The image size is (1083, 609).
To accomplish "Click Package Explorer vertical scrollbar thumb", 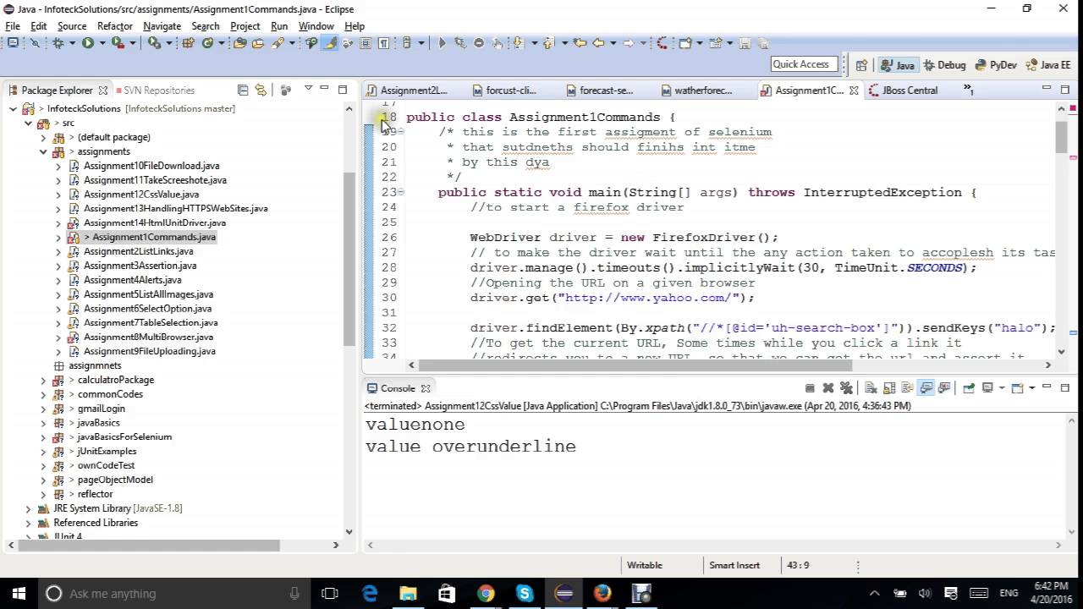I will 349,258.
